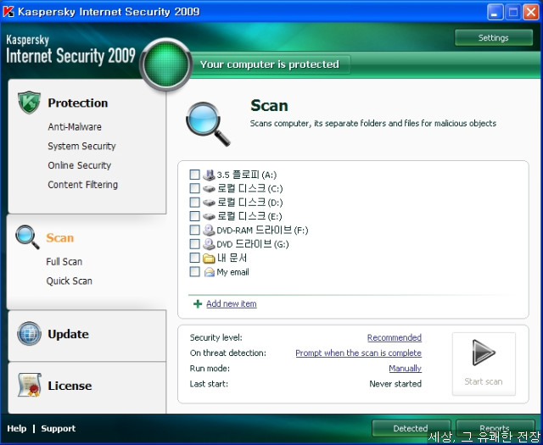Image resolution: width=543 pixels, height=445 pixels.
Task: Minimize the Kaspersky window
Action: pos(495,13)
